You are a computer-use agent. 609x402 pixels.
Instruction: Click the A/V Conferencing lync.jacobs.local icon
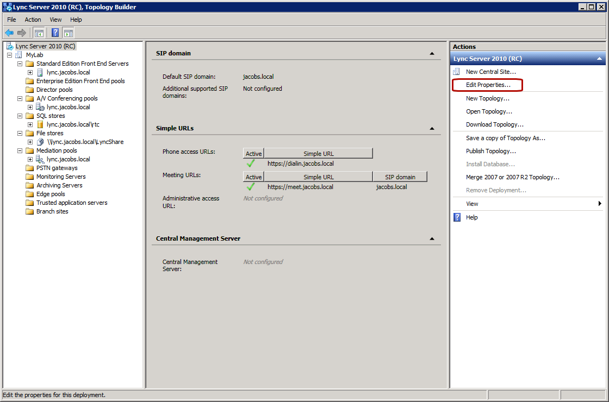[40, 107]
